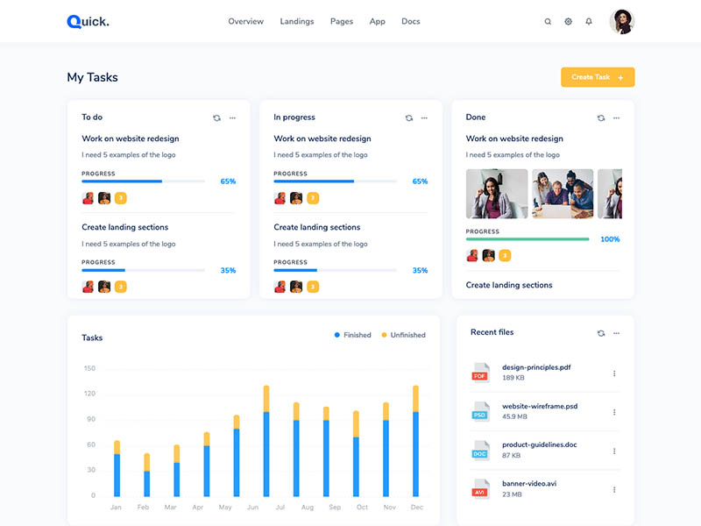Open first photo thumbnail in Done card
The image size is (701, 526).
coord(497,194)
